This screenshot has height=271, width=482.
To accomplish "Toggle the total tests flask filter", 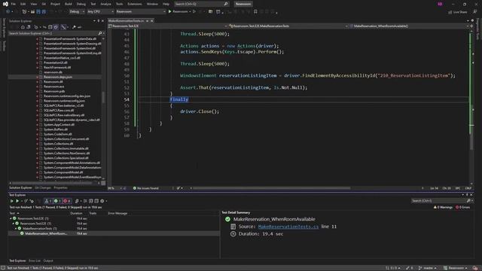I will coord(48,201).
